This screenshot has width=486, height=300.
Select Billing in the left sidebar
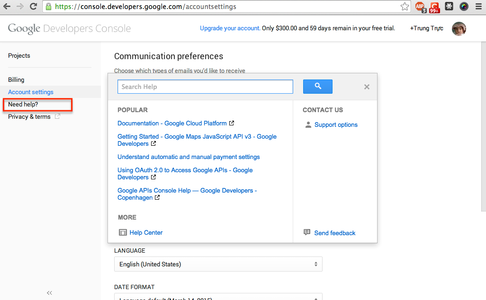[16, 80]
